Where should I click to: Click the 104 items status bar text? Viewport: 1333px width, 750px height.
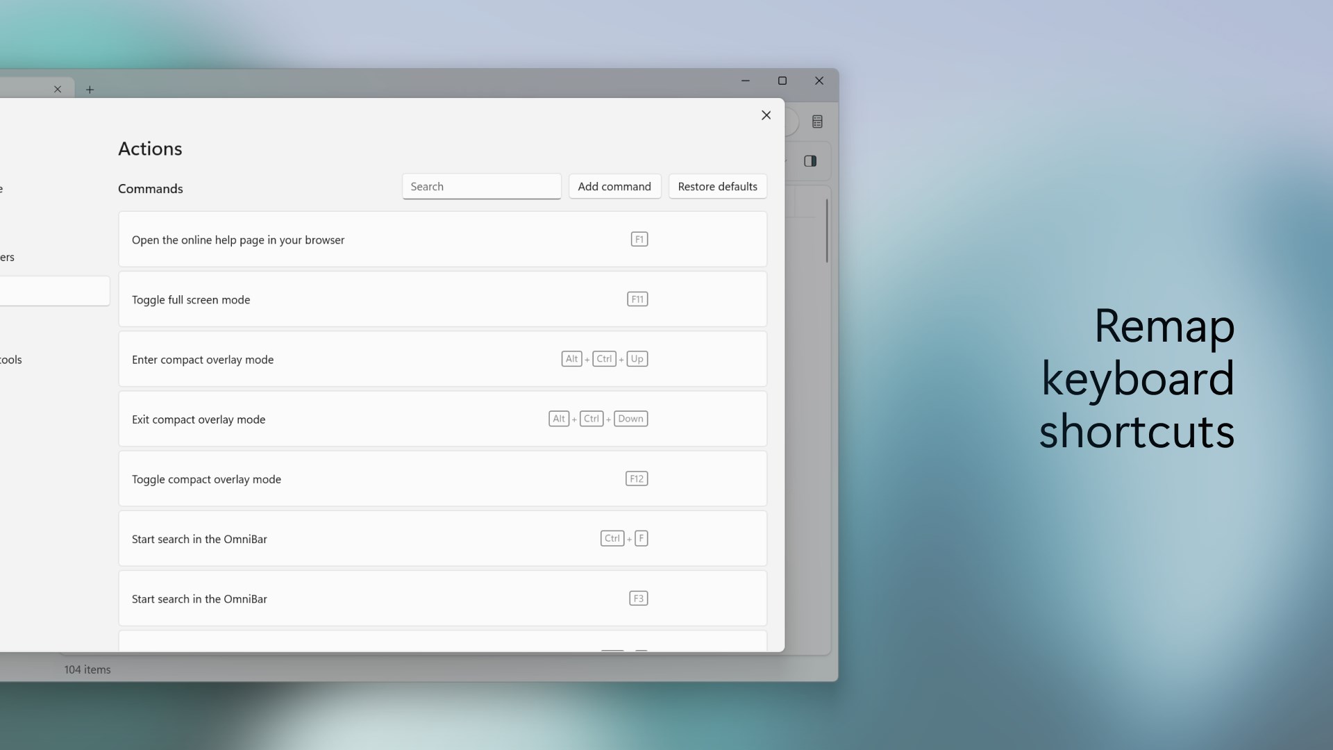[x=87, y=669]
